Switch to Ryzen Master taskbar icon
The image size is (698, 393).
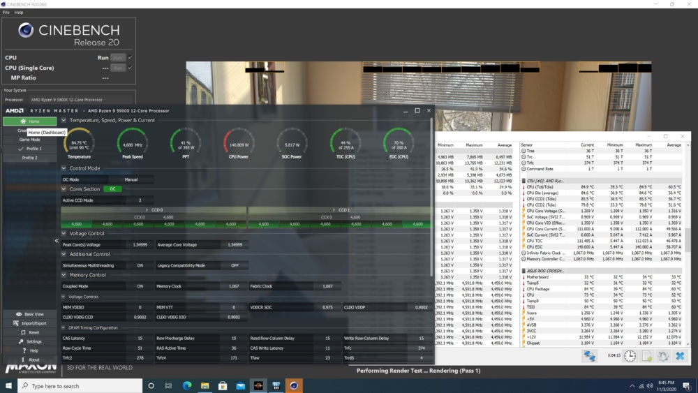(x=258, y=386)
